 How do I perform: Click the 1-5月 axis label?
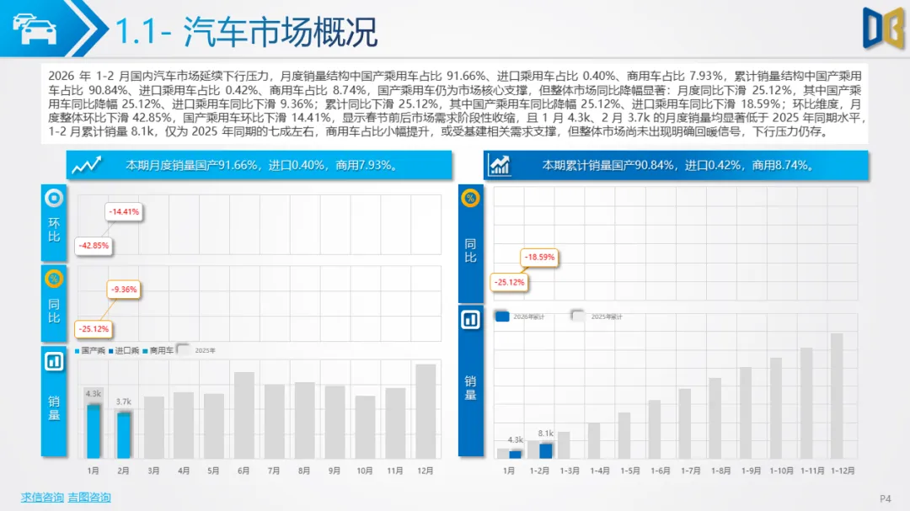tap(629, 471)
